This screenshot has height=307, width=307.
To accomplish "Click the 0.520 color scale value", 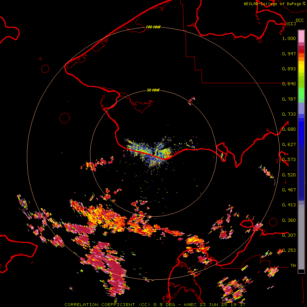I will (289, 175).
